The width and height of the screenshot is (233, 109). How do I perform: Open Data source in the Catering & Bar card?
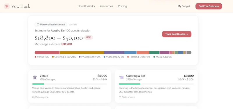coord(127,97)
